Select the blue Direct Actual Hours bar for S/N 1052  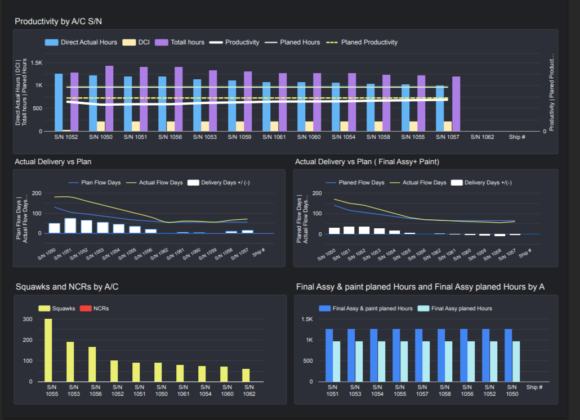click(x=59, y=102)
